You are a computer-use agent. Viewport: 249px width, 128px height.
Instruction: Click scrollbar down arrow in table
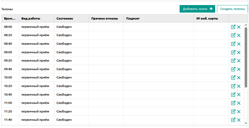coord(246,123)
